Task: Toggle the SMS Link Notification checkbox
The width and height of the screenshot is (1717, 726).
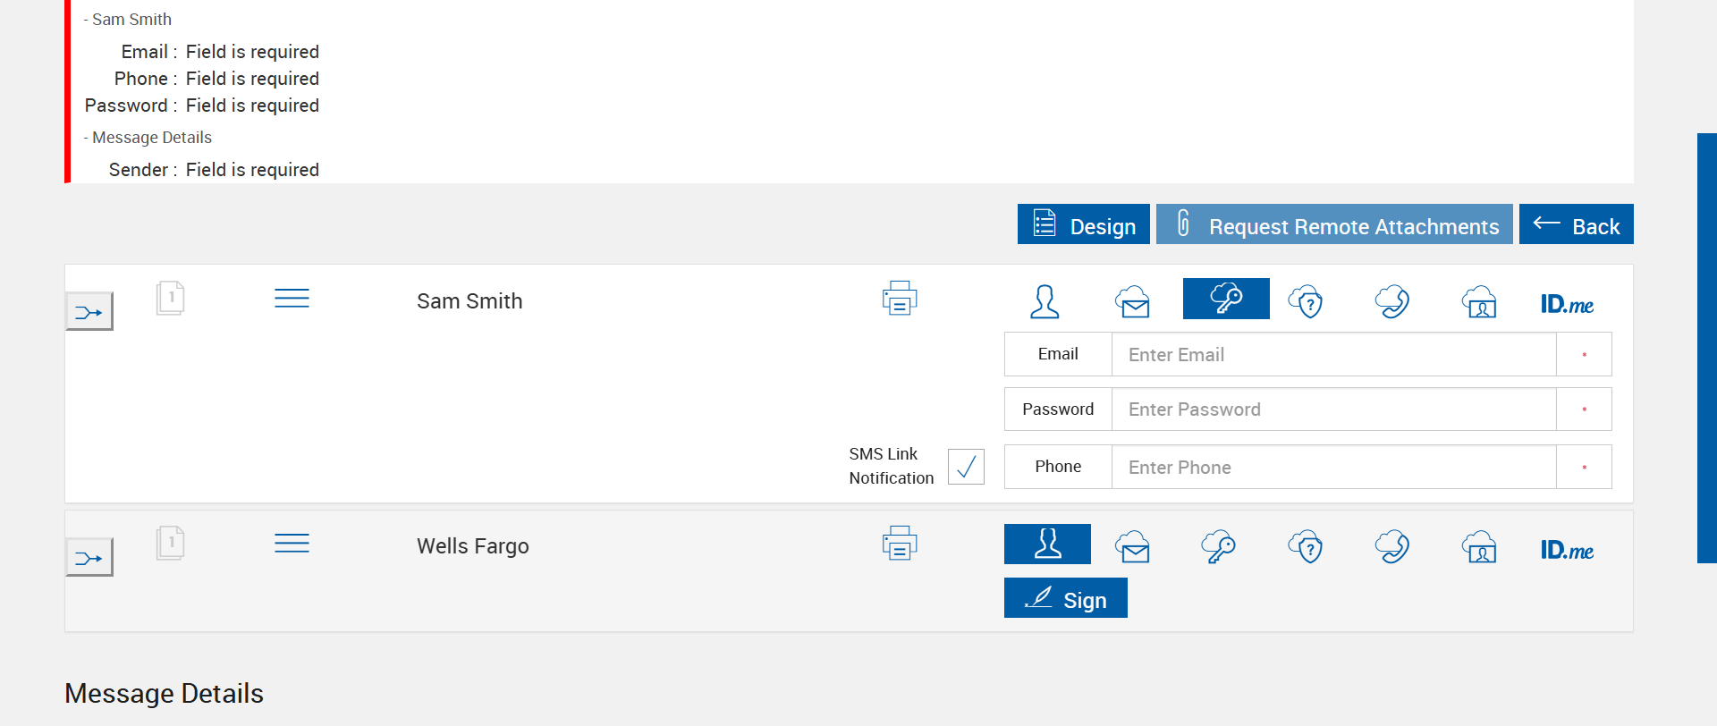Action: click(x=966, y=467)
